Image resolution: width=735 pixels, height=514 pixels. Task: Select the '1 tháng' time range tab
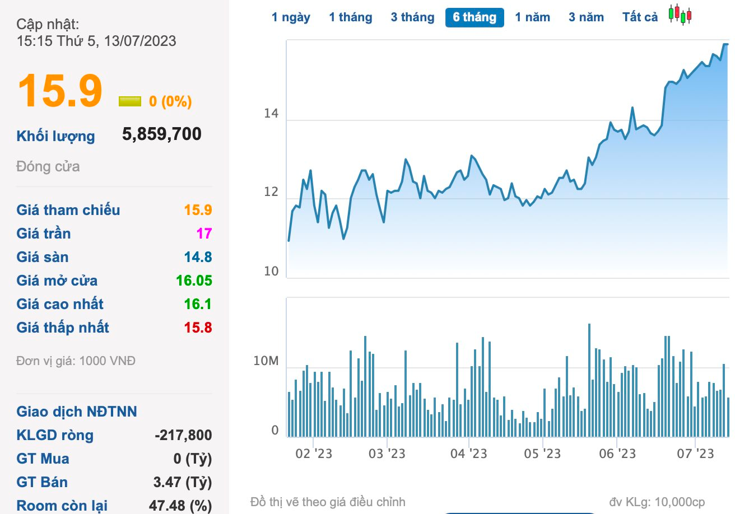tap(350, 17)
